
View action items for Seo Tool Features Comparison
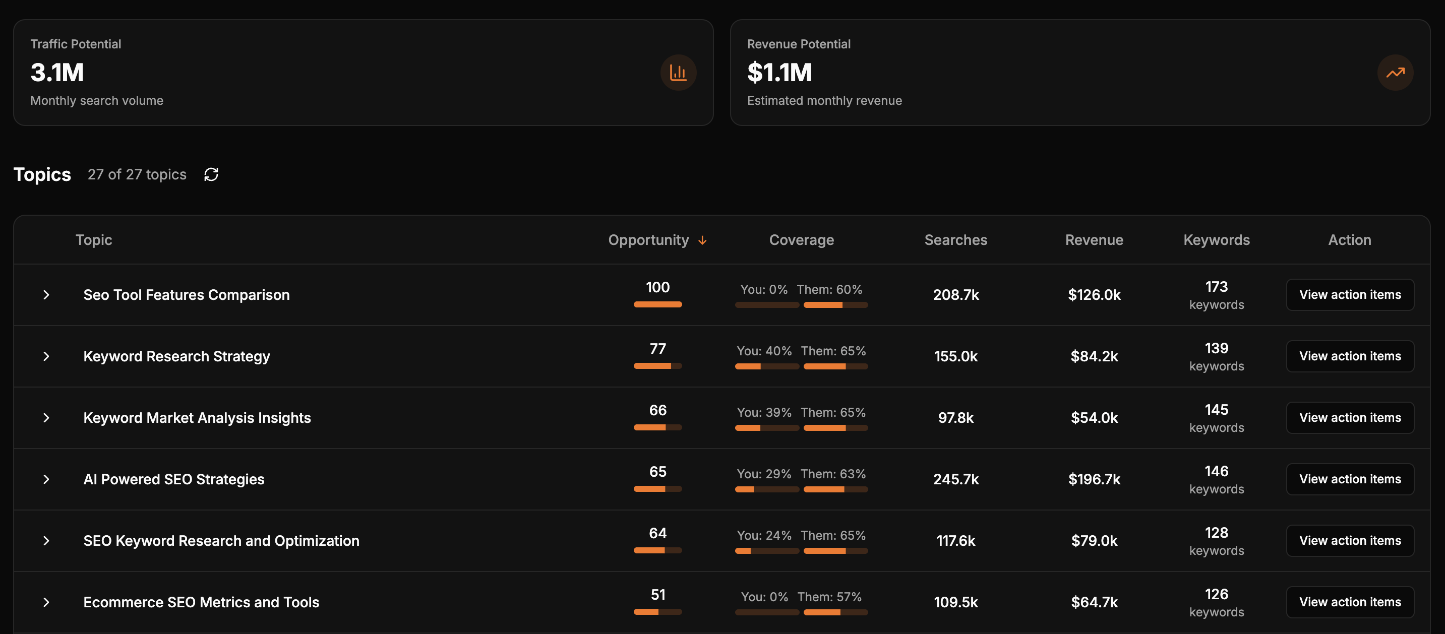click(1350, 295)
